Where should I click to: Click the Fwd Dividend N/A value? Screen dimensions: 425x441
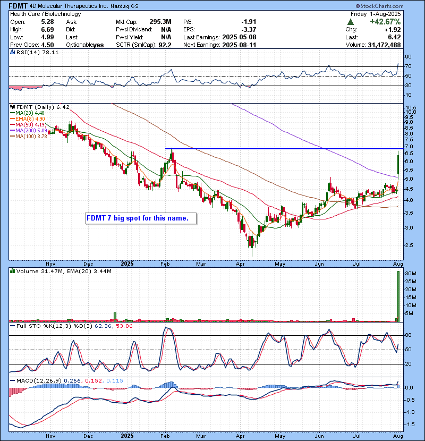pyautogui.click(x=166, y=29)
